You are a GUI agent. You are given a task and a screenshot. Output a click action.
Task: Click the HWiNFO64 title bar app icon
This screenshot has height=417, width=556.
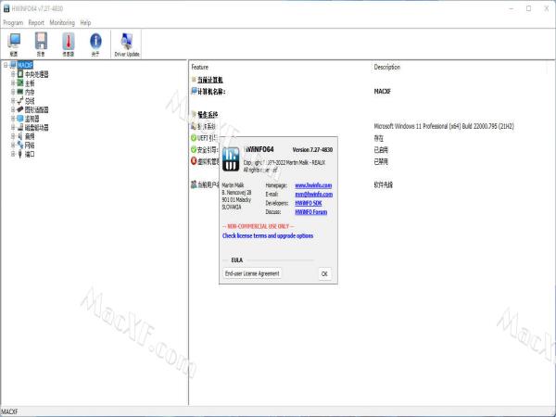pyautogui.click(x=6, y=8)
